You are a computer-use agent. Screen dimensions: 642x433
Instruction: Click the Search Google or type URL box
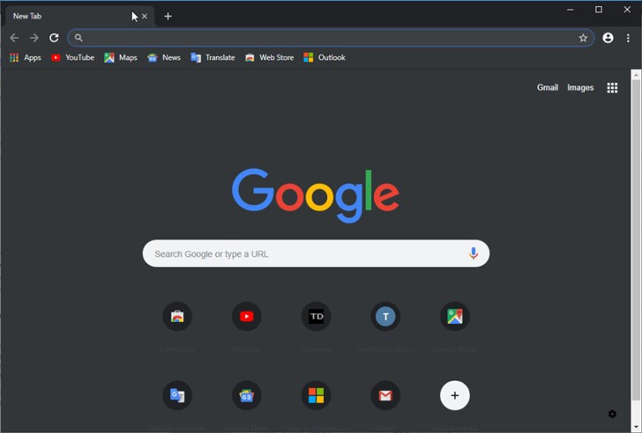coord(304,253)
